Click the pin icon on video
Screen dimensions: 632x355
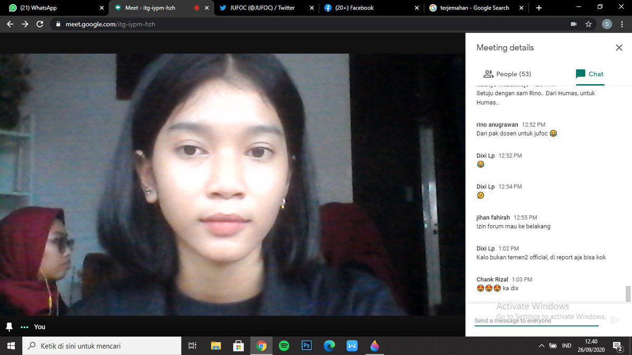click(x=9, y=327)
